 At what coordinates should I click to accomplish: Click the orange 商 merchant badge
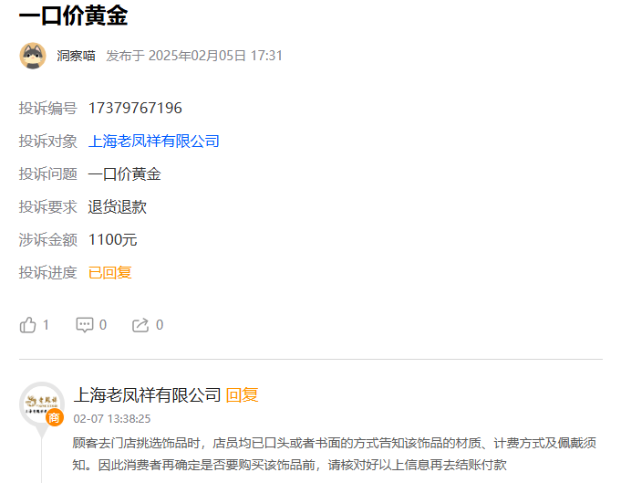[55, 417]
